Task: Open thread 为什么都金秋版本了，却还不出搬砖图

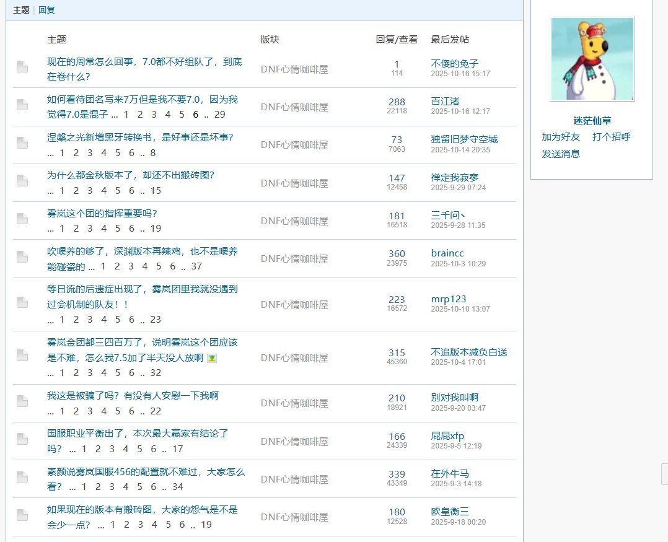Action: point(131,175)
